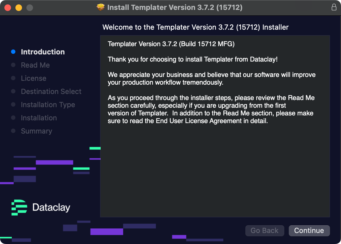Image resolution: width=341 pixels, height=244 pixels.
Task: Click the package box icon in title
Action: coord(101,7)
